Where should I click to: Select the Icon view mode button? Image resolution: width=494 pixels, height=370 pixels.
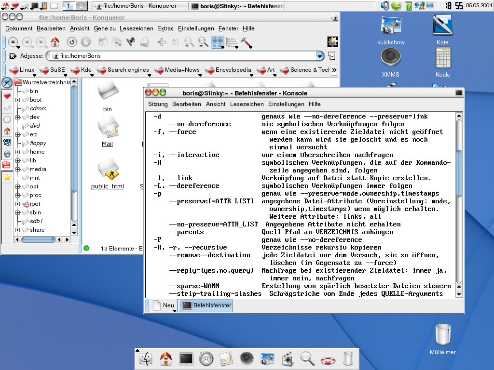point(218,42)
